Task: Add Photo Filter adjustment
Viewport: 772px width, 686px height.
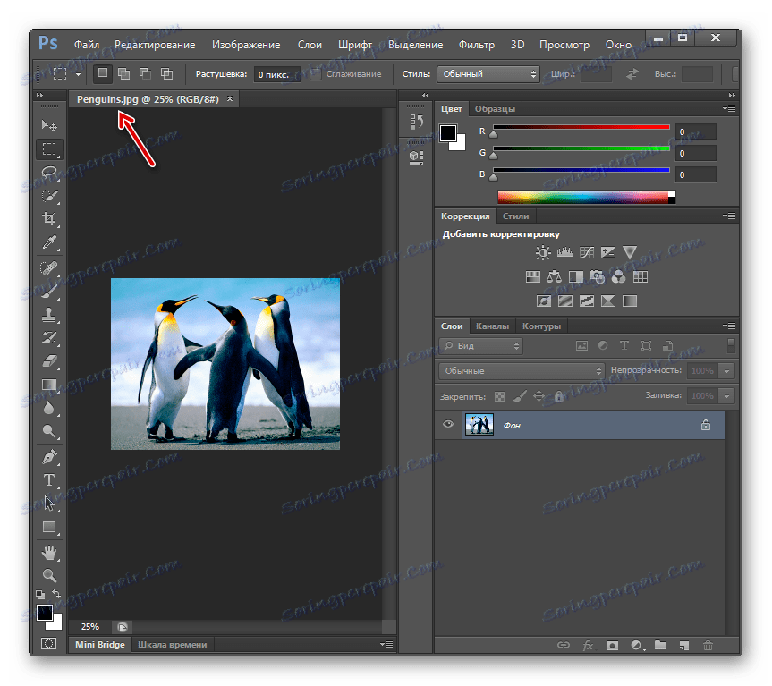Action: coord(598,277)
